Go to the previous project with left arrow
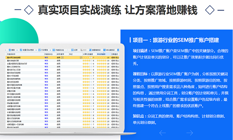The height and width of the screenshot is (140, 233). [x=162, y=133]
